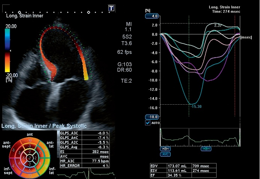Screen dimensions: 260x179
Task: Click the T text annotation icon
Action: pos(111,8)
